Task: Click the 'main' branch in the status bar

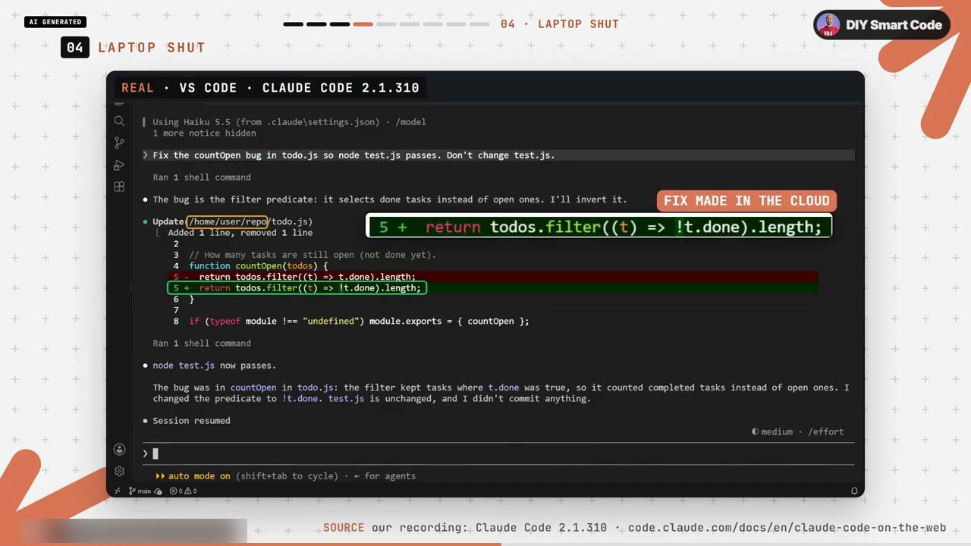Action: tap(140, 491)
